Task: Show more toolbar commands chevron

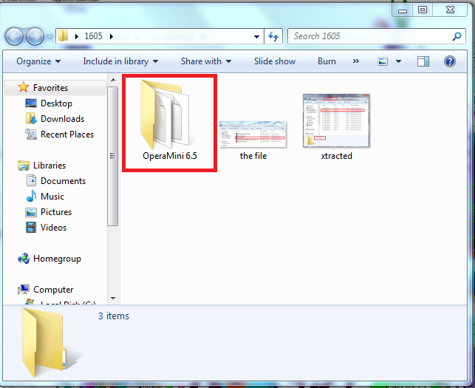Action: pyautogui.click(x=356, y=61)
